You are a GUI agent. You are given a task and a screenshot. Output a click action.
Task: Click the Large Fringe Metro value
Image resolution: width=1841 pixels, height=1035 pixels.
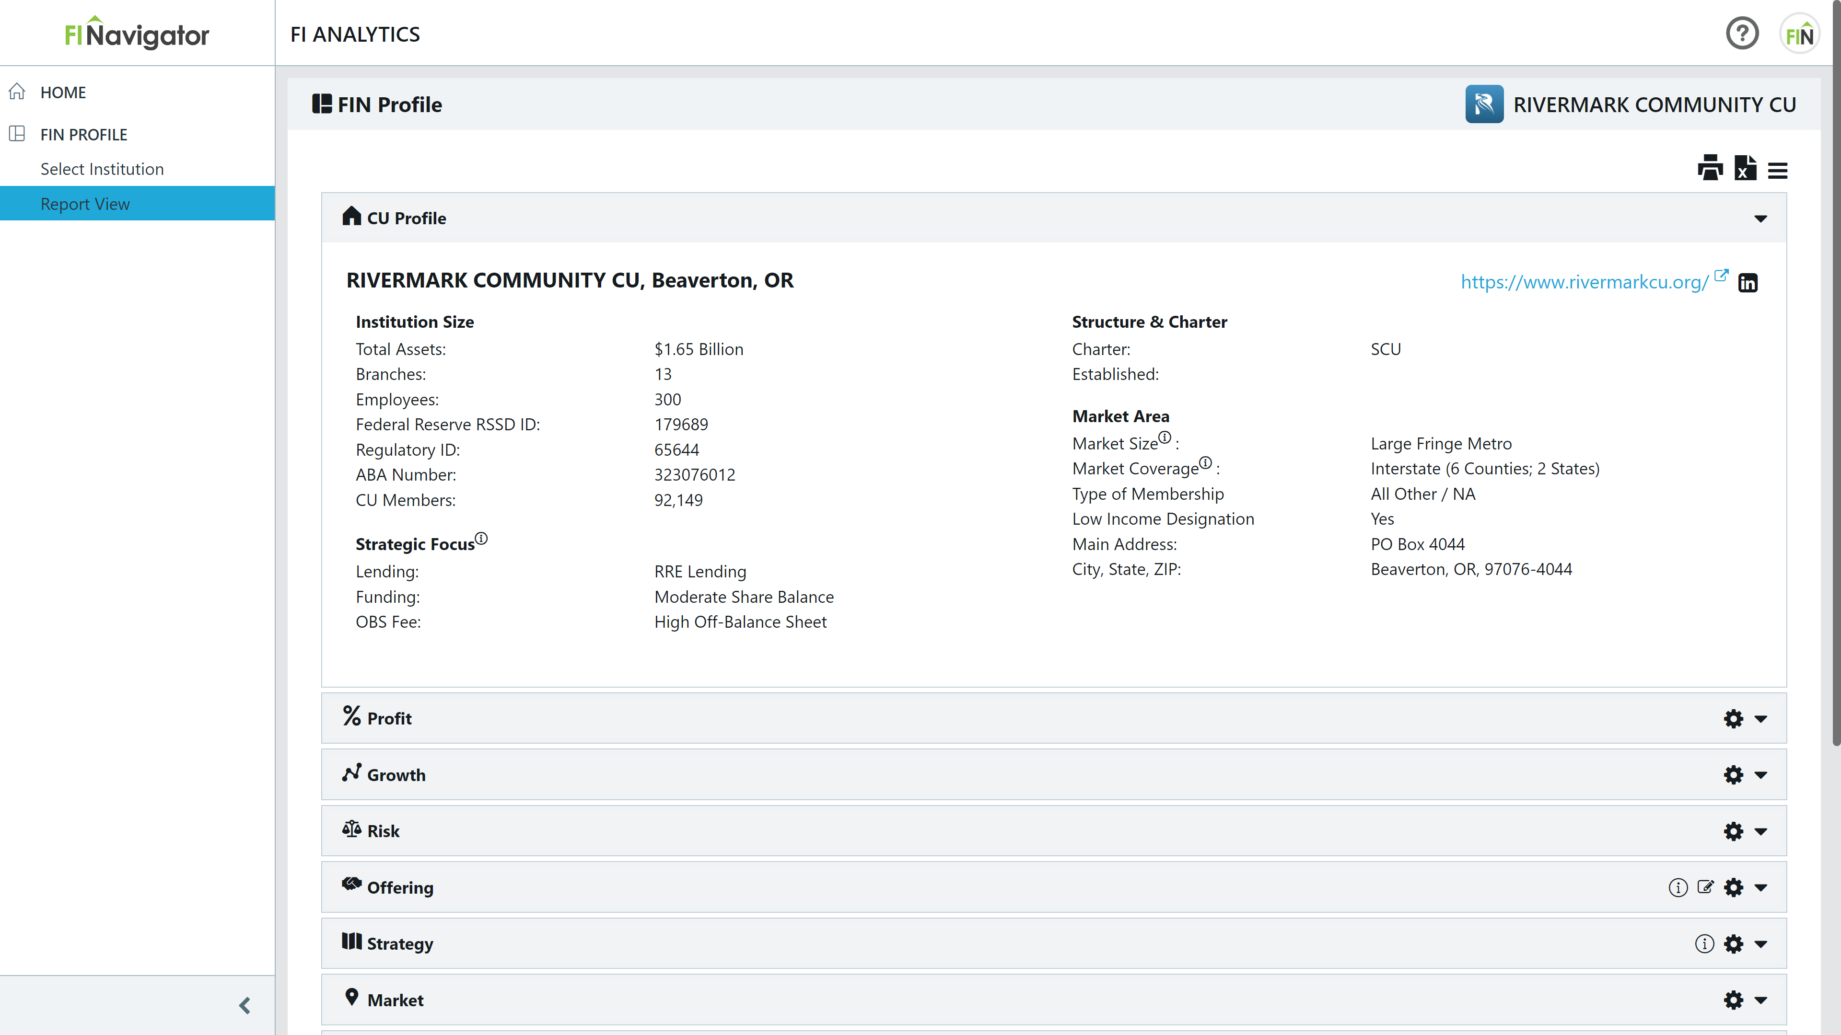pos(1441,444)
